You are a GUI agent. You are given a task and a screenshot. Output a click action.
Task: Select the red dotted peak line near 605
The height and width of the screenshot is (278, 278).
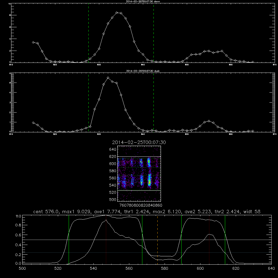(x=209, y=239)
